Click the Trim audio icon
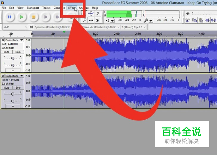This screenshot has height=155, width=217. pos(207,20)
